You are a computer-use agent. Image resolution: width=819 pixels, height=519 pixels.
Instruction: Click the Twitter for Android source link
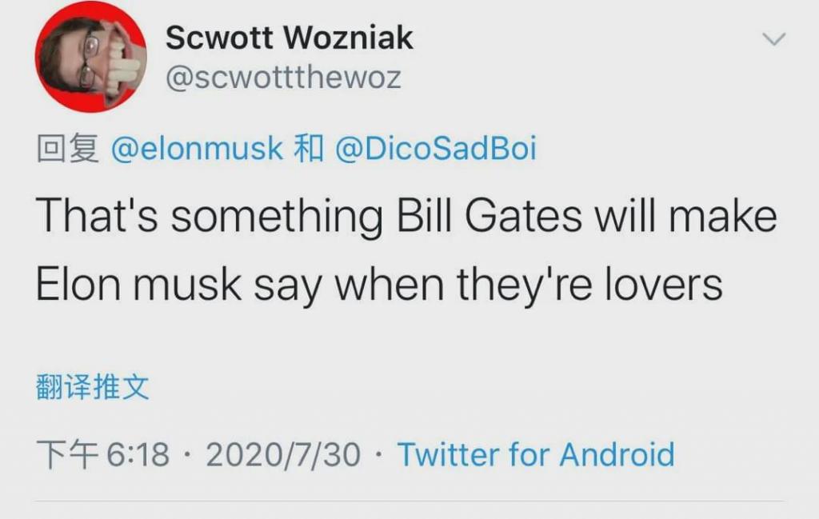537,453
